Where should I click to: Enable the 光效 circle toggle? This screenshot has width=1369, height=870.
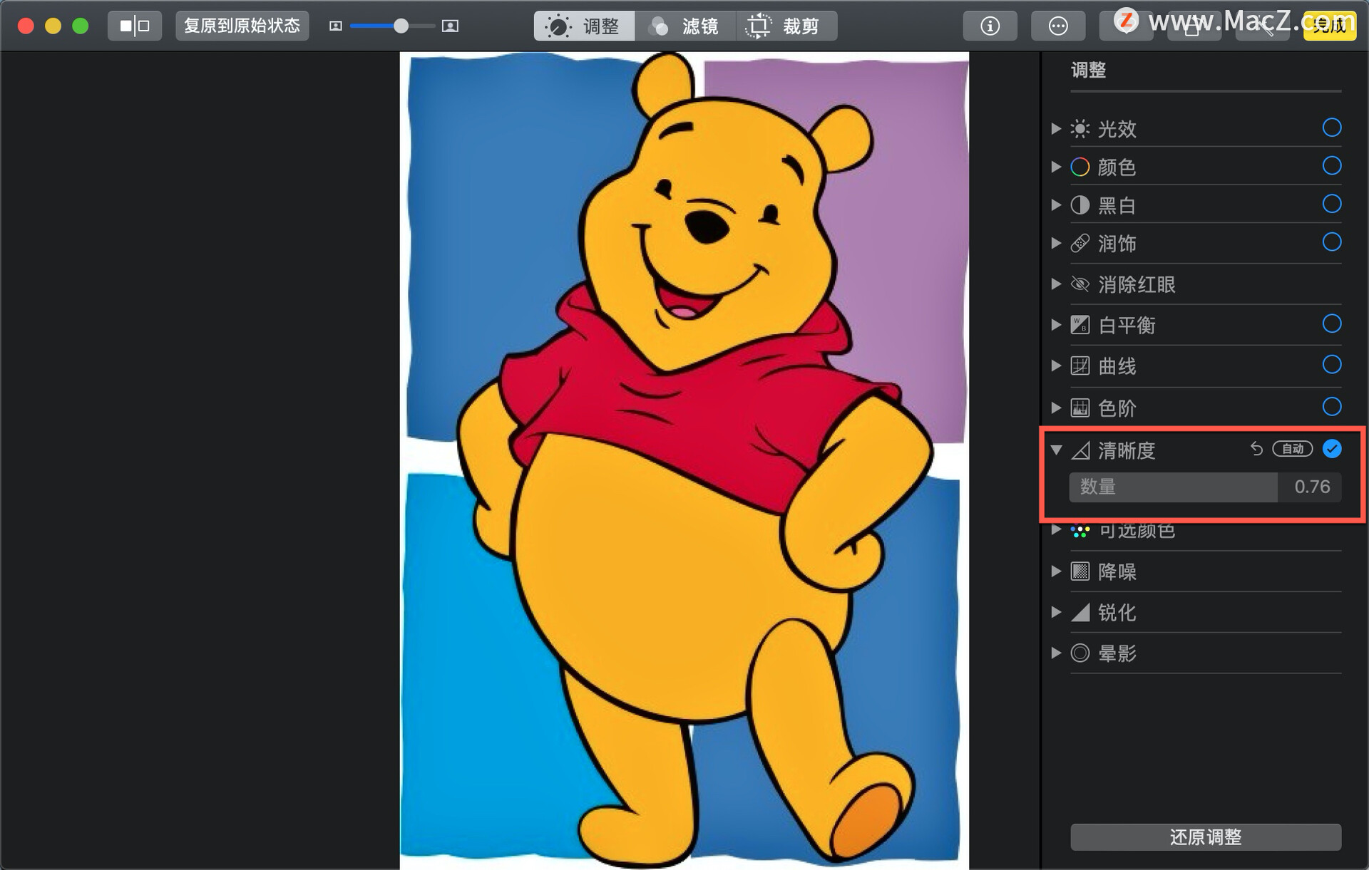pyautogui.click(x=1331, y=128)
